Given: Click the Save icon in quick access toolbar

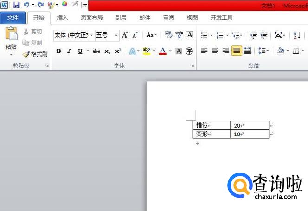Looking at the screenshot, I should 16,5.
